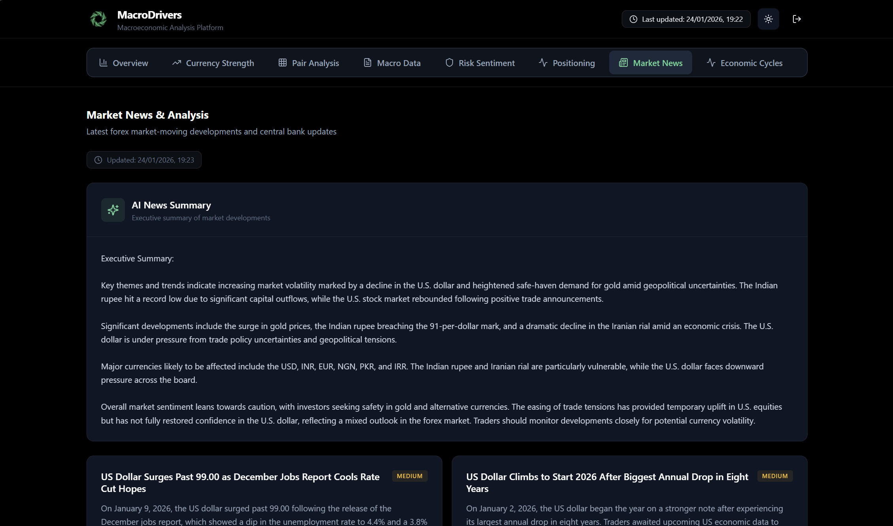The width and height of the screenshot is (893, 526).
Task: Go to the Risk Sentiment tab
Action: 480,63
